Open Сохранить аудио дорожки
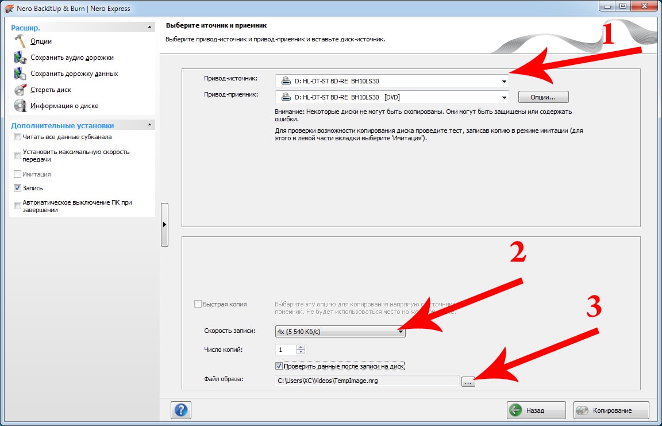The image size is (662, 426). click(72, 57)
